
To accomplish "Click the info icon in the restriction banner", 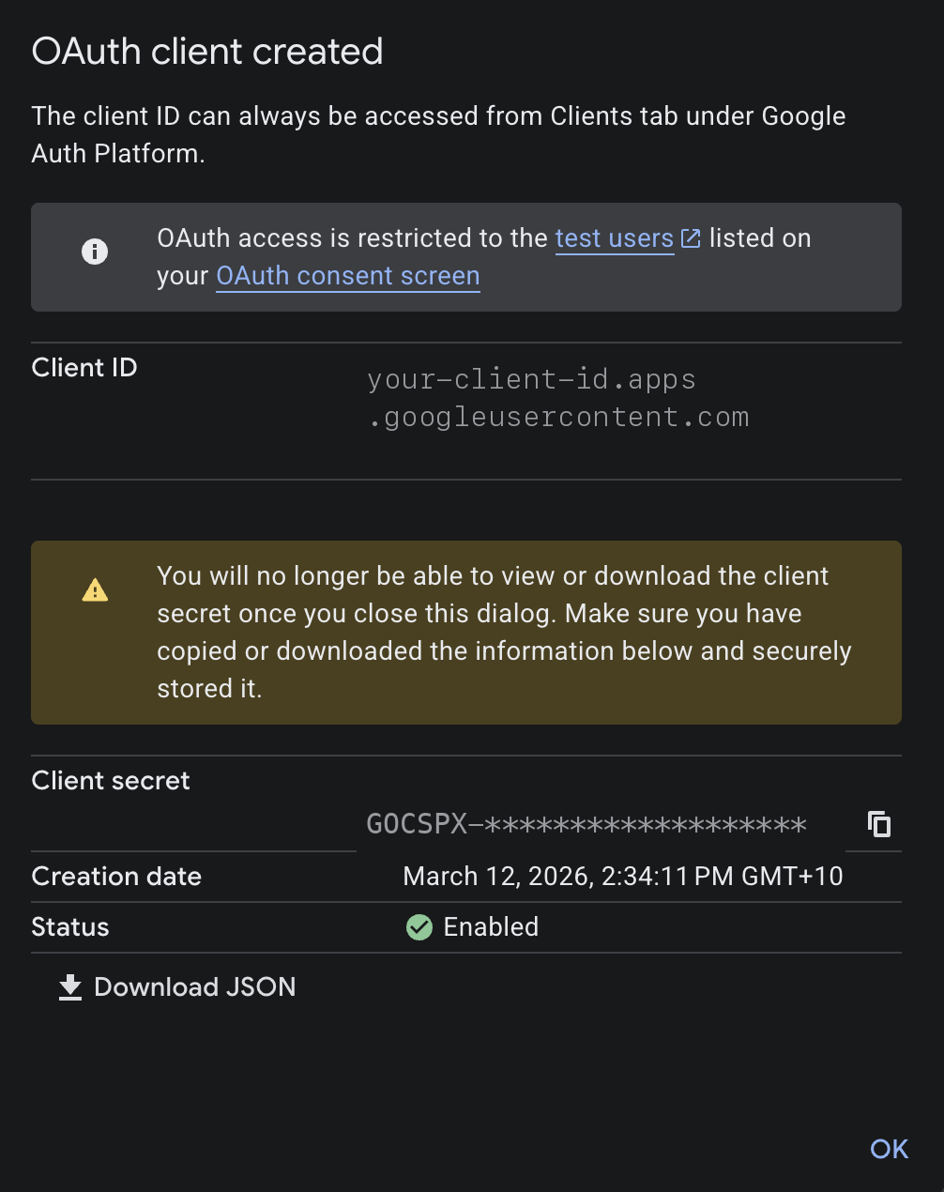I will (94, 252).
